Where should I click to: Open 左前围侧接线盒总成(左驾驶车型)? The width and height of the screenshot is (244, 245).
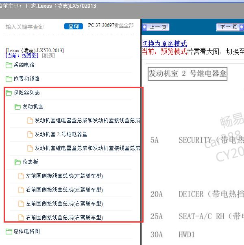coord(64,176)
